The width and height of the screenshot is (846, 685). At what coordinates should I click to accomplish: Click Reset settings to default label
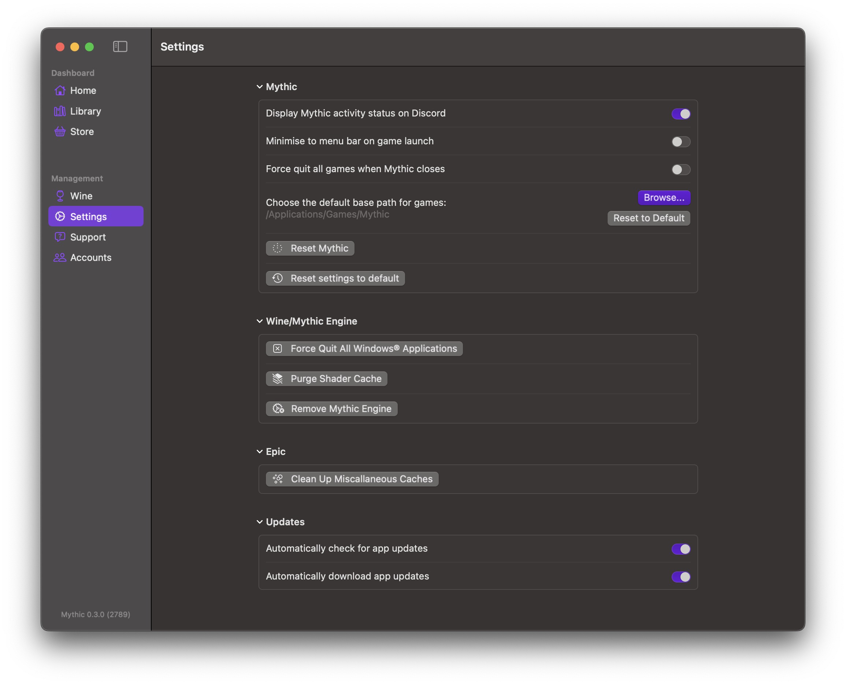coord(345,278)
